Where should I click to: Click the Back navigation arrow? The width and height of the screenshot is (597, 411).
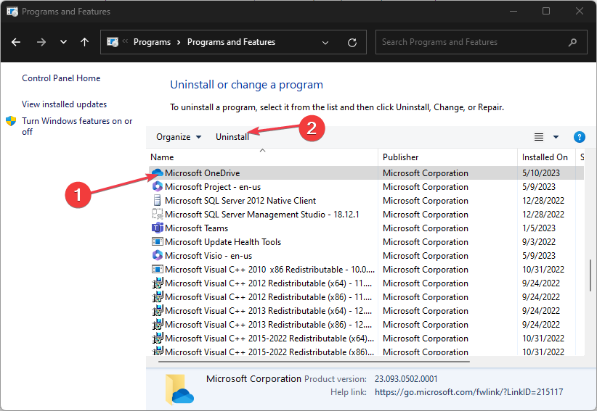[16, 42]
